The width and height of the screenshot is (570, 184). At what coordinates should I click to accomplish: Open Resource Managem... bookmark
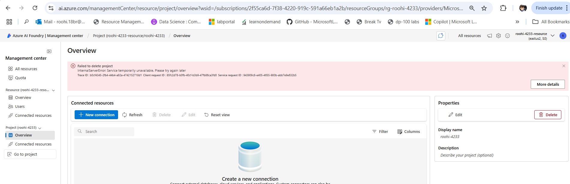click(119, 22)
